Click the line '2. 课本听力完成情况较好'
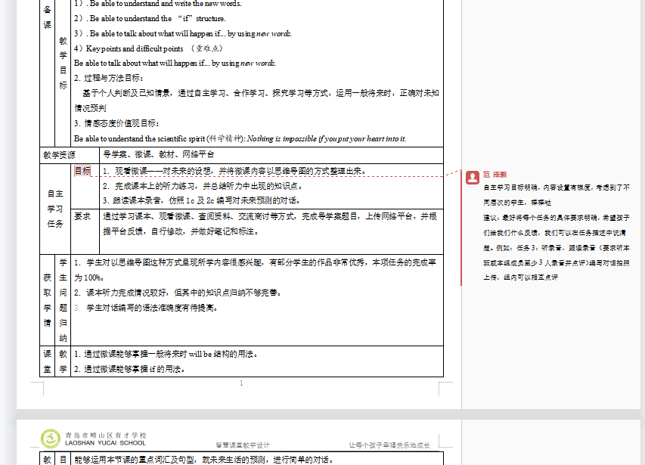This screenshot has height=465, width=645. pos(178,293)
